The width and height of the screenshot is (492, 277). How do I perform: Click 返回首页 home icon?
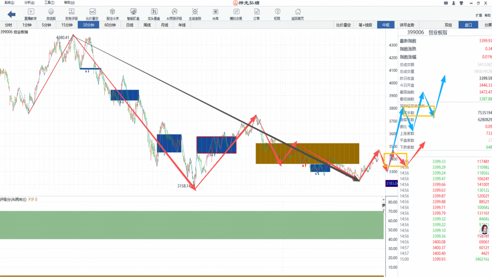[297, 14]
